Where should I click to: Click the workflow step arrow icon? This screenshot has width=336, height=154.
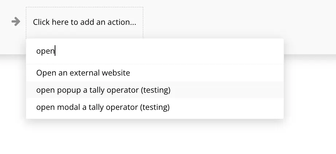coord(16,22)
